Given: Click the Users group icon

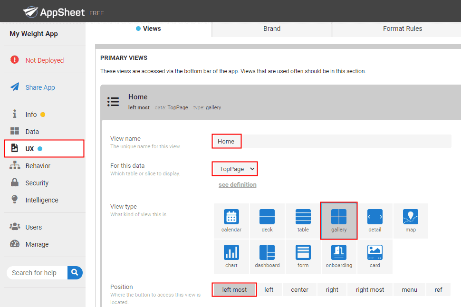Looking at the screenshot, I should pyautogui.click(x=15, y=226).
